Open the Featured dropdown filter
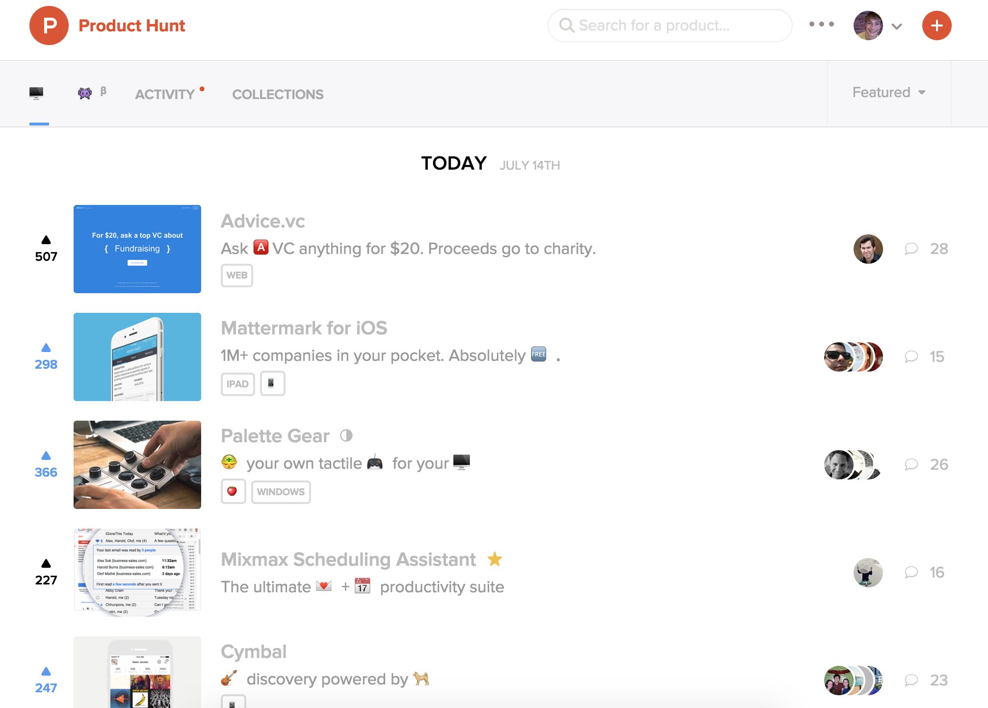The width and height of the screenshot is (988, 708). pos(887,92)
